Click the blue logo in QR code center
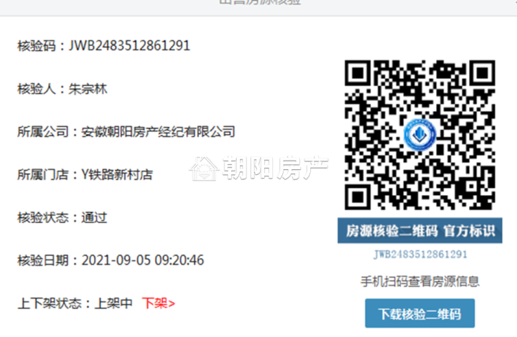 tap(420, 135)
